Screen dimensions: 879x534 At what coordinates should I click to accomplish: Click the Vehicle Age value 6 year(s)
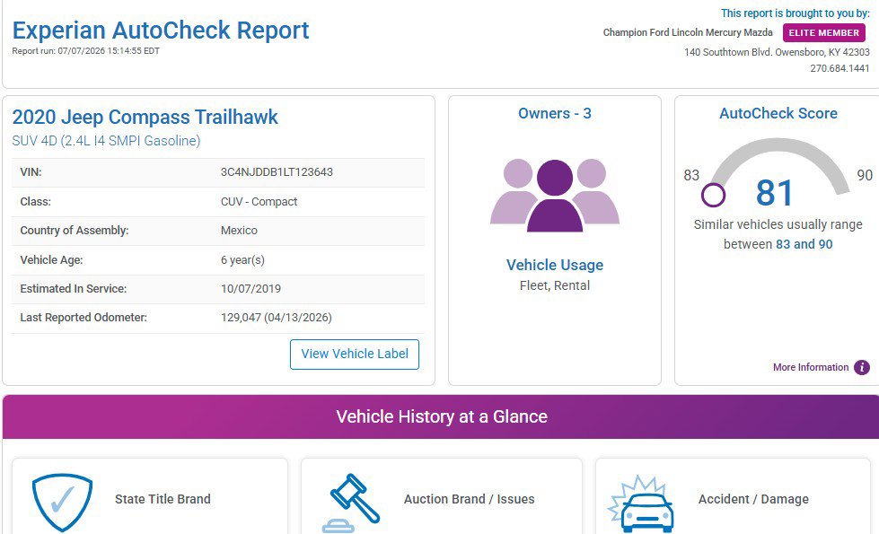(x=242, y=260)
